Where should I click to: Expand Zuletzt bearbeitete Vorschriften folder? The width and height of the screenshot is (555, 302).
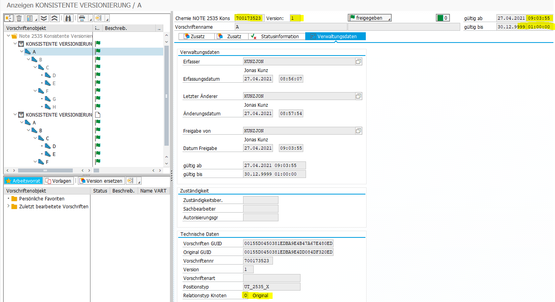click(8, 206)
